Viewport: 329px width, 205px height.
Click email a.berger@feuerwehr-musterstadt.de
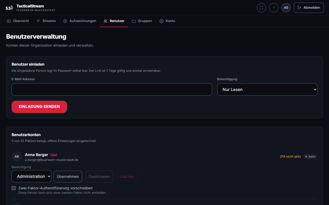point(52,160)
